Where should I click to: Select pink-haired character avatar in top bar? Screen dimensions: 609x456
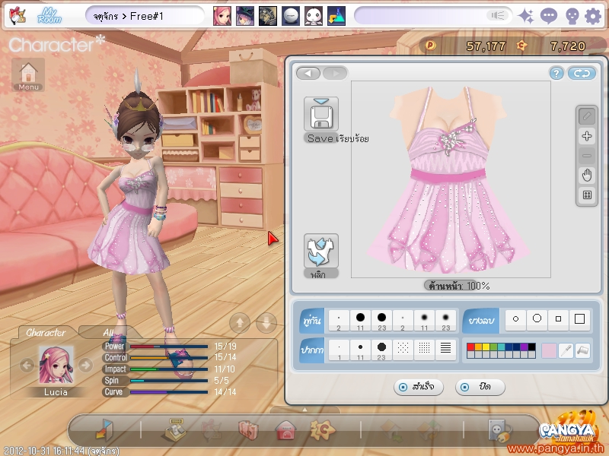pos(222,16)
